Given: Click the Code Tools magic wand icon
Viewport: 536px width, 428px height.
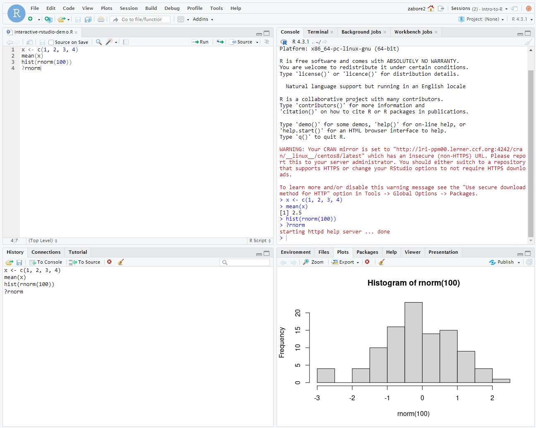Looking at the screenshot, I should [109, 42].
